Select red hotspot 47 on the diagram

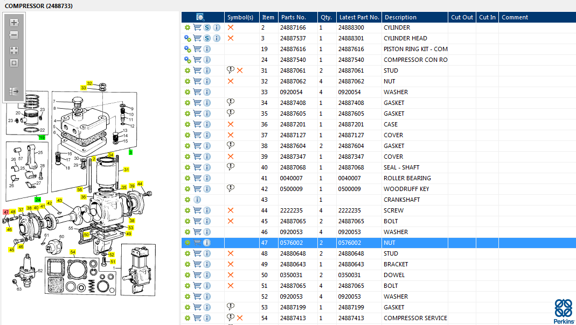6,212
